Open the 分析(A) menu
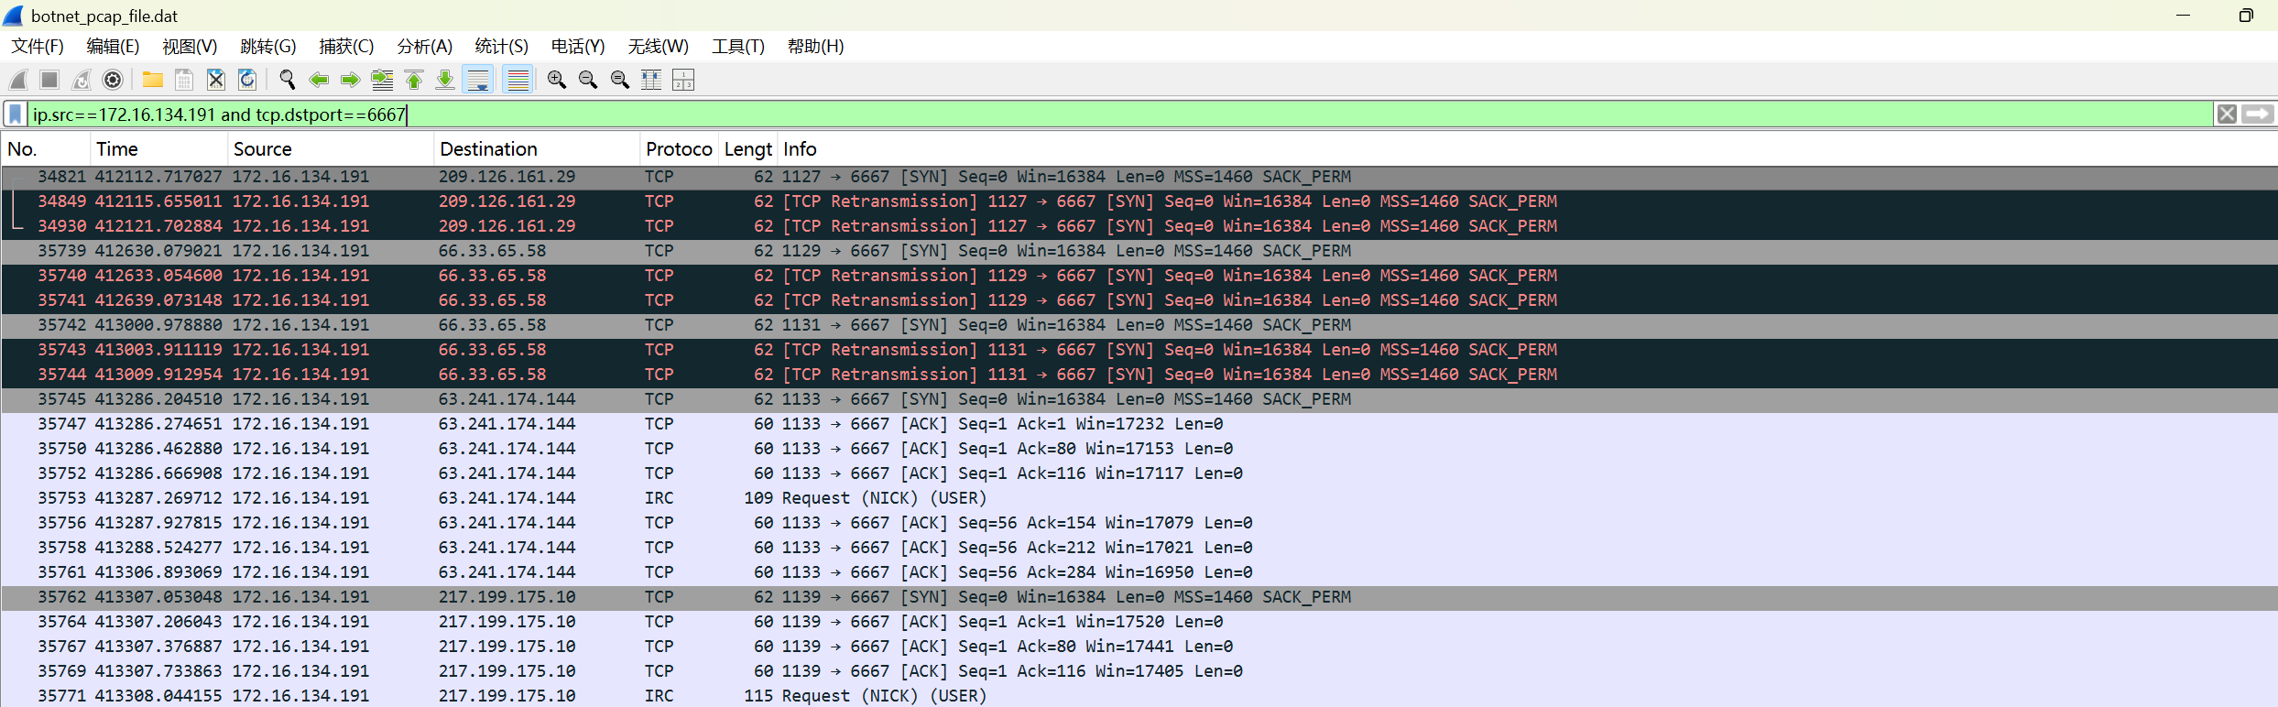The width and height of the screenshot is (2278, 707). click(x=424, y=47)
